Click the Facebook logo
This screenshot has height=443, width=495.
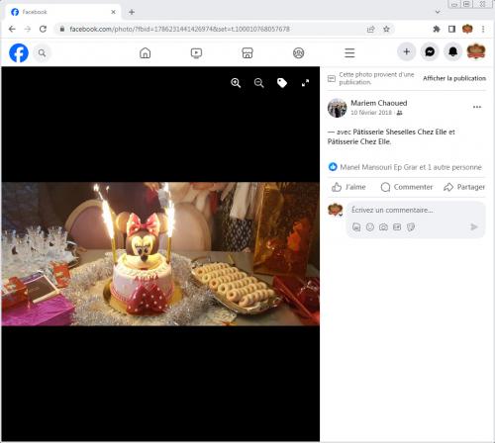(x=19, y=52)
